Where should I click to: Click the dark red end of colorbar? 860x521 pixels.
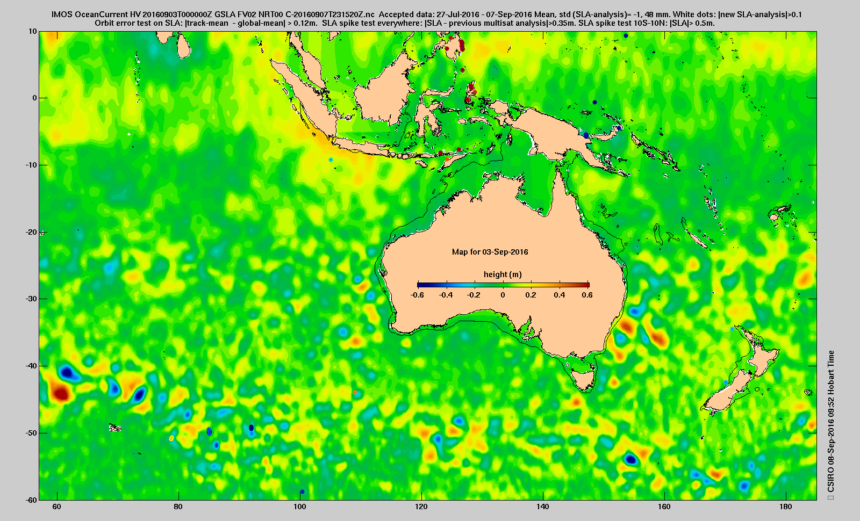click(x=586, y=285)
